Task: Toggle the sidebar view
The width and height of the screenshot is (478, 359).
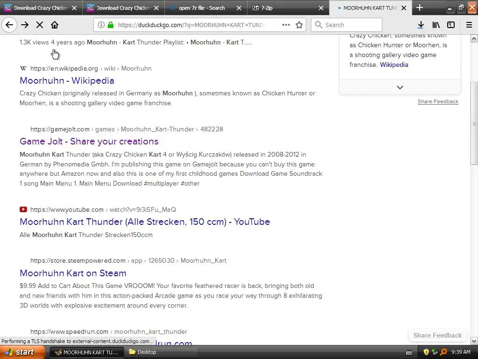Action: (451, 25)
